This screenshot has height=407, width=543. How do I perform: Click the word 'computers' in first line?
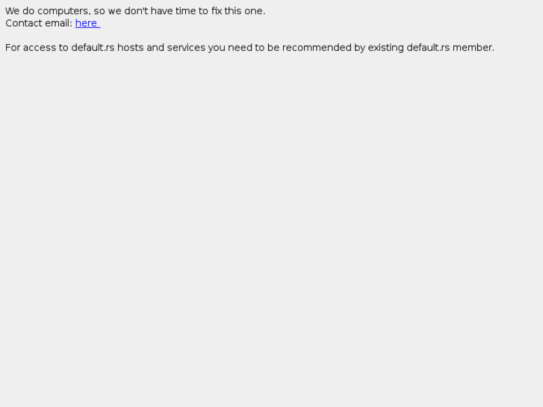point(64,11)
